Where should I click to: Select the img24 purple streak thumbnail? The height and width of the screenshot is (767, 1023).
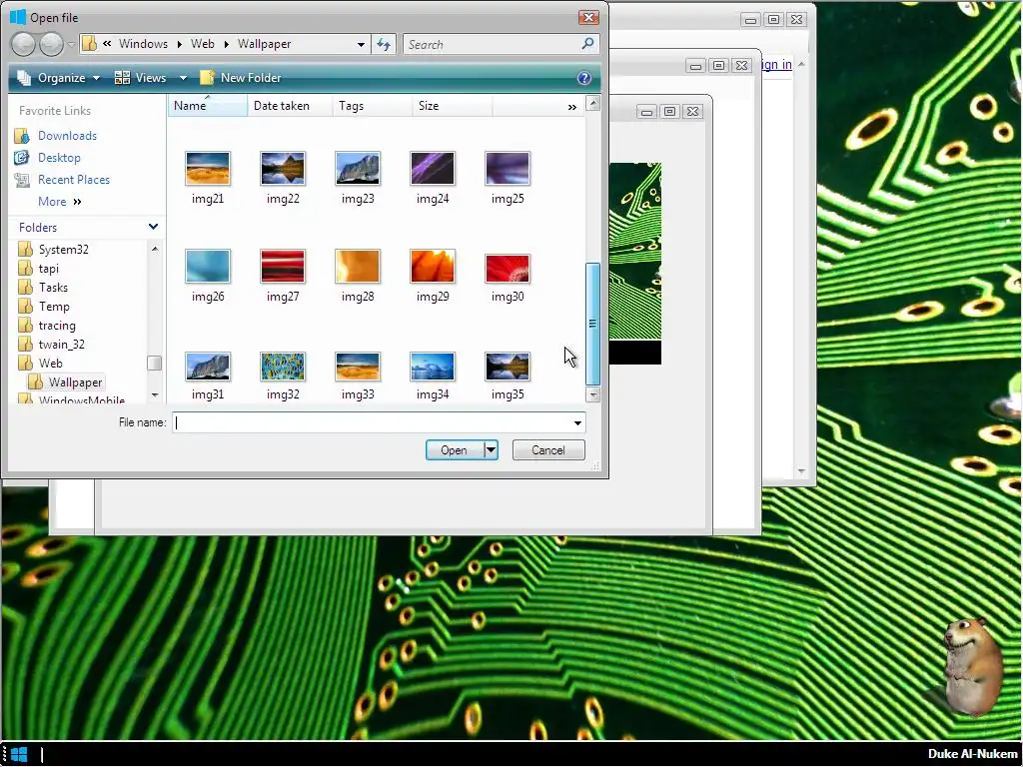click(x=433, y=168)
